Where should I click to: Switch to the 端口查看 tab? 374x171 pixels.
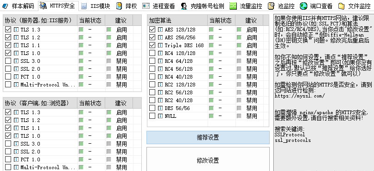tap(317, 6)
